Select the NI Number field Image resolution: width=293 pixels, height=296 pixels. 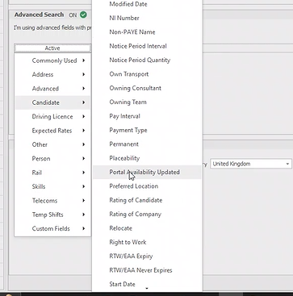tap(147, 18)
